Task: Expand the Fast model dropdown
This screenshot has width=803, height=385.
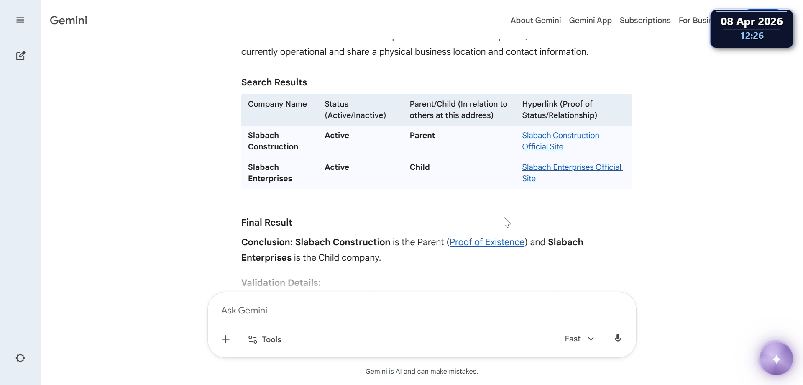Action: pos(579,339)
